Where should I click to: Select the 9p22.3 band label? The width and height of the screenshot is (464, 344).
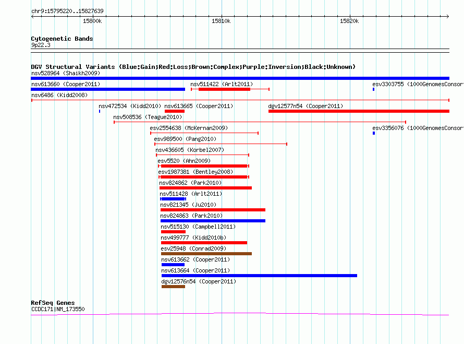[41, 45]
